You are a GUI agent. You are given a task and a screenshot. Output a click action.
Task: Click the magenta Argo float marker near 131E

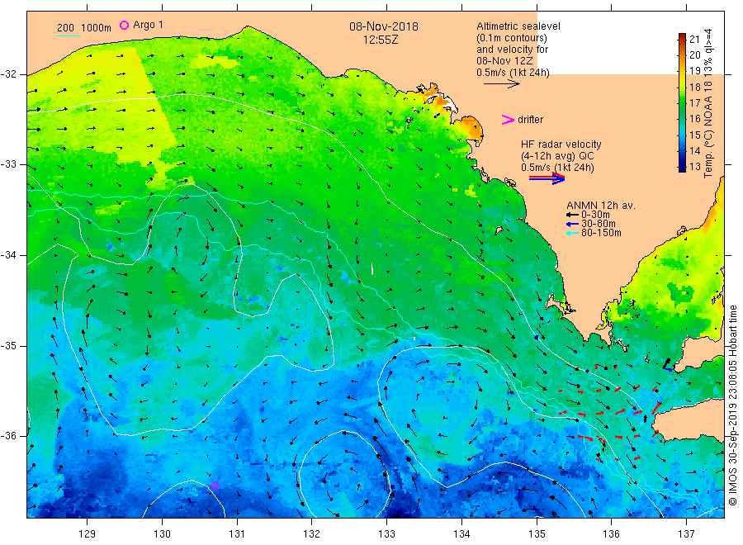(x=215, y=486)
